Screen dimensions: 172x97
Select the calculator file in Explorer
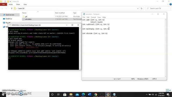click(x=28, y=19)
